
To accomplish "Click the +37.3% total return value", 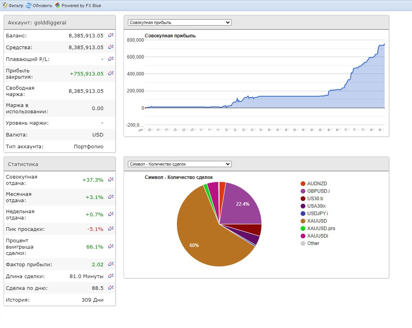I will tap(93, 180).
